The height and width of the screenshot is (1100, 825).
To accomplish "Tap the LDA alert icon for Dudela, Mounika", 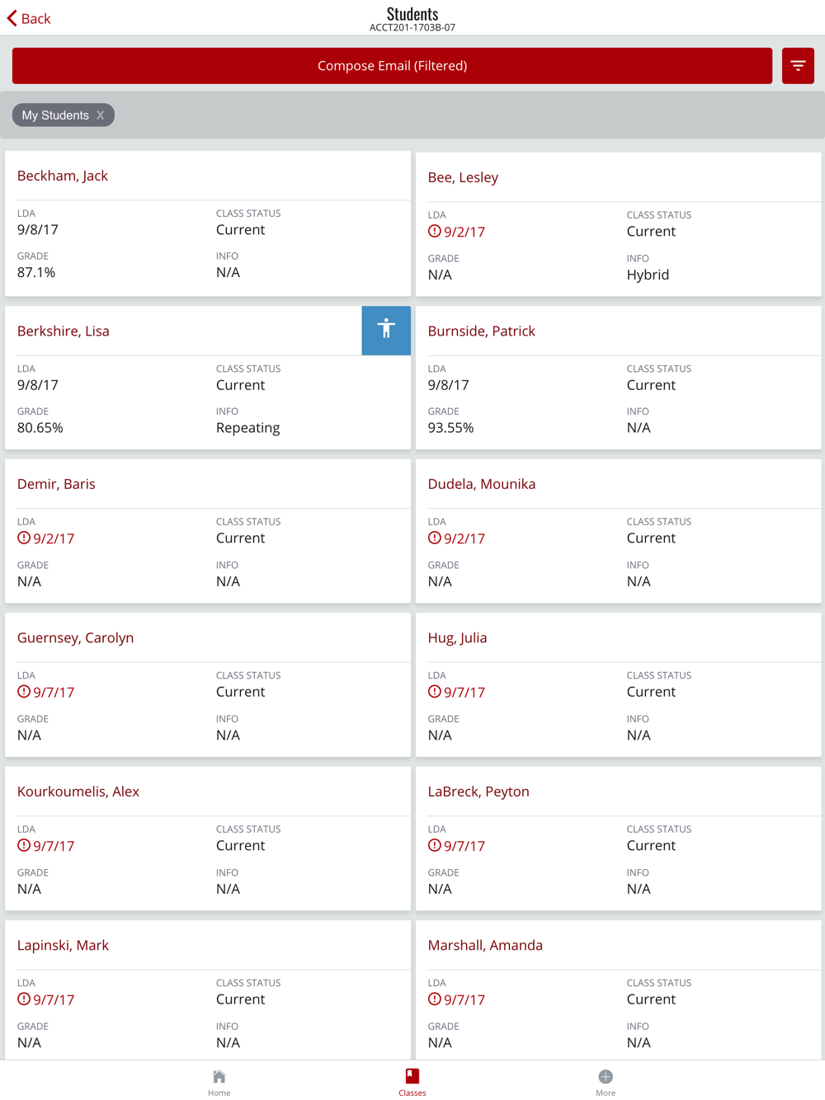I will [435, 538].
